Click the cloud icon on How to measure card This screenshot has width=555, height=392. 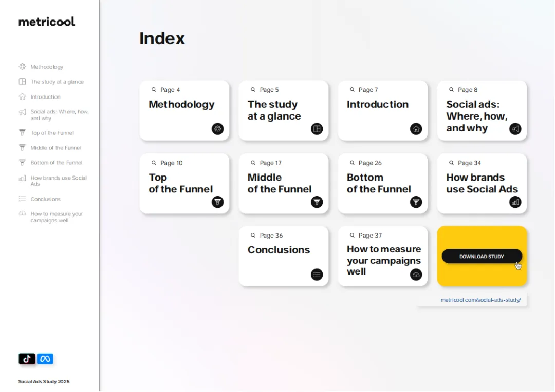416,275
